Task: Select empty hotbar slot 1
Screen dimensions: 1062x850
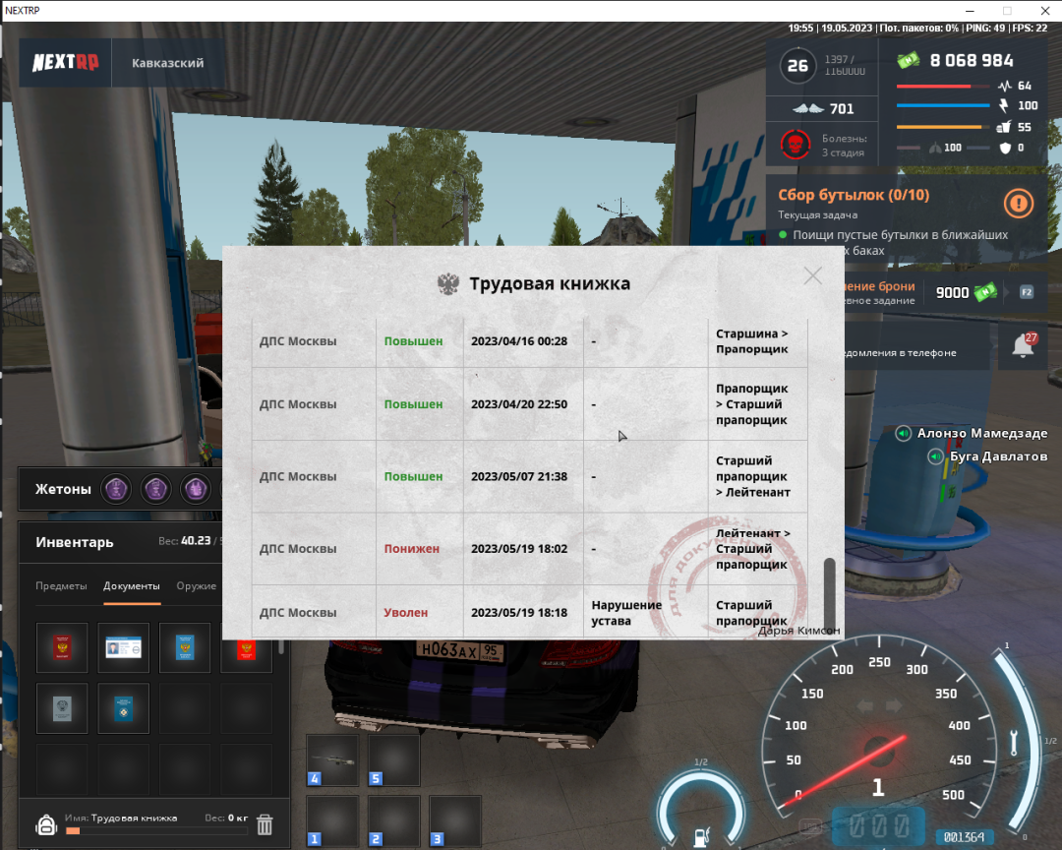Action: point(332,820)
